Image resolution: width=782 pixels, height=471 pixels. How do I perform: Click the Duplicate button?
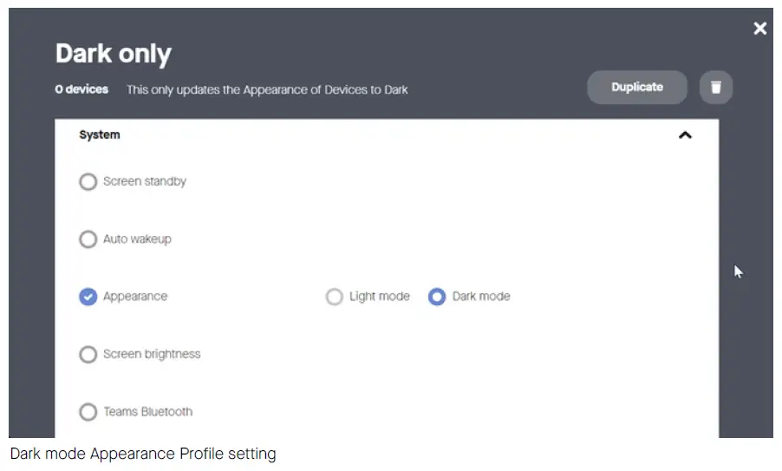click(637, 87)
